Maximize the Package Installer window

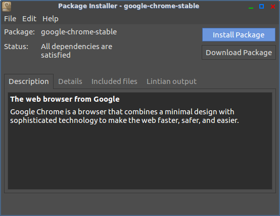[262, 7]
